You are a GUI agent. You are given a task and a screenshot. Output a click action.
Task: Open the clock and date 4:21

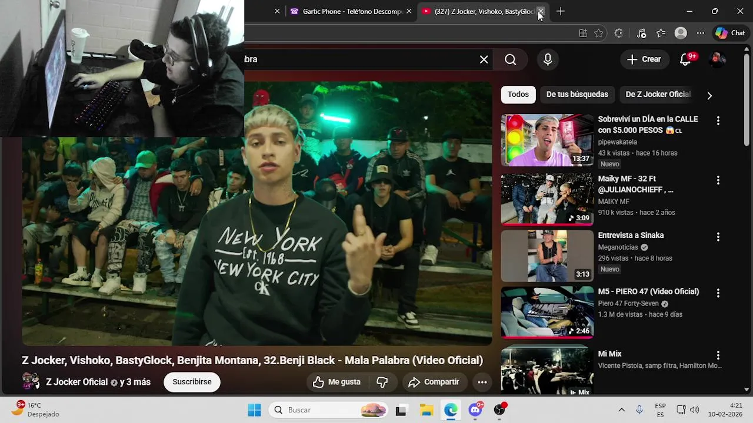725,409
